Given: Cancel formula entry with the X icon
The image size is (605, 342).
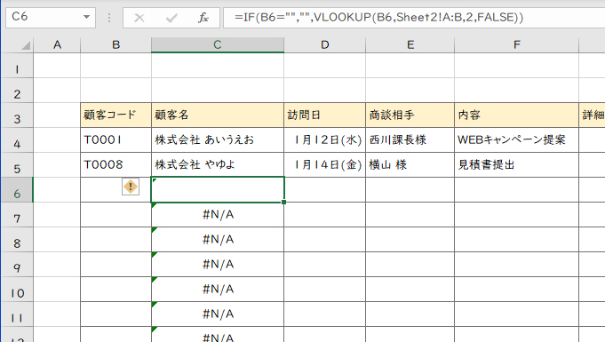Looking at the screenshot, I should [x=139, y=18].
